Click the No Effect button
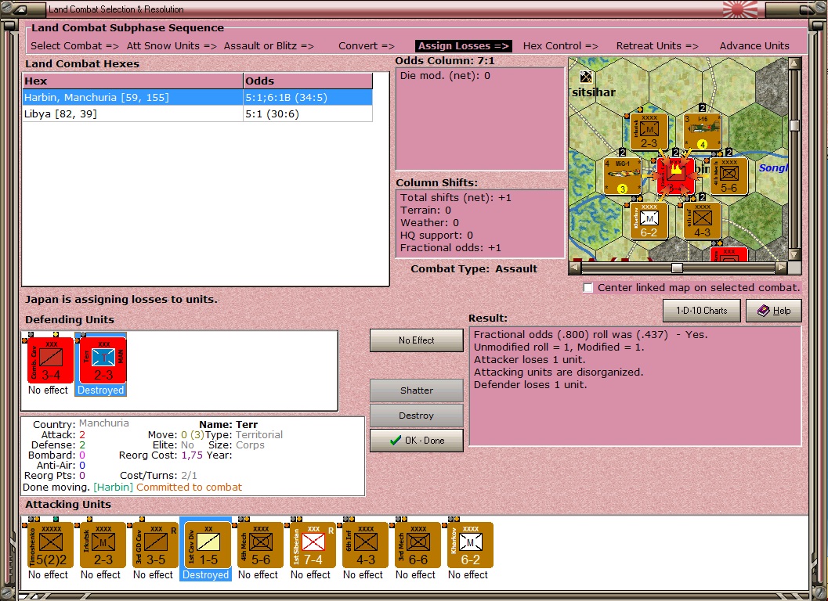This screenshot has width=828, height=601. tap(417, 340)
